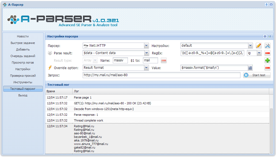
Task: Click the Override option lightning icon
Action: click(50, 68)
